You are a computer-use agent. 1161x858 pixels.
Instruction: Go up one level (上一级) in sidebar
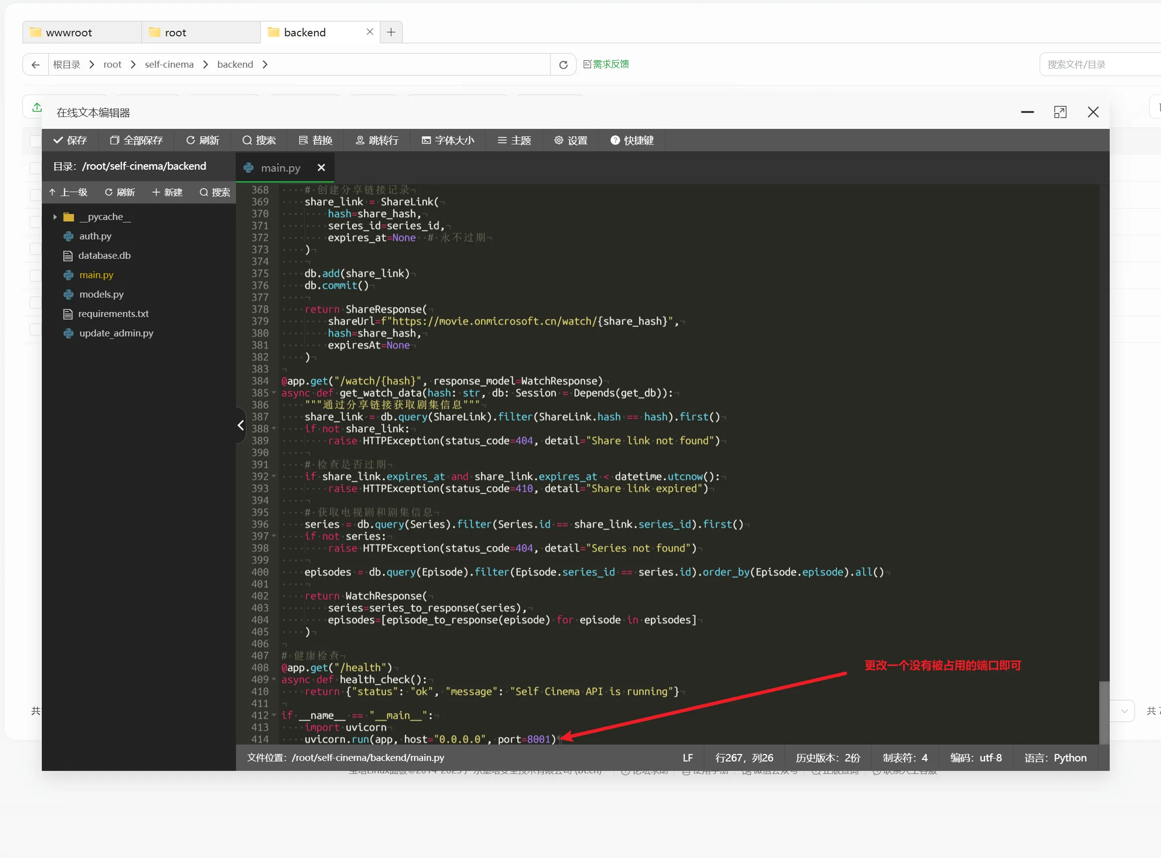coord(69,192)
